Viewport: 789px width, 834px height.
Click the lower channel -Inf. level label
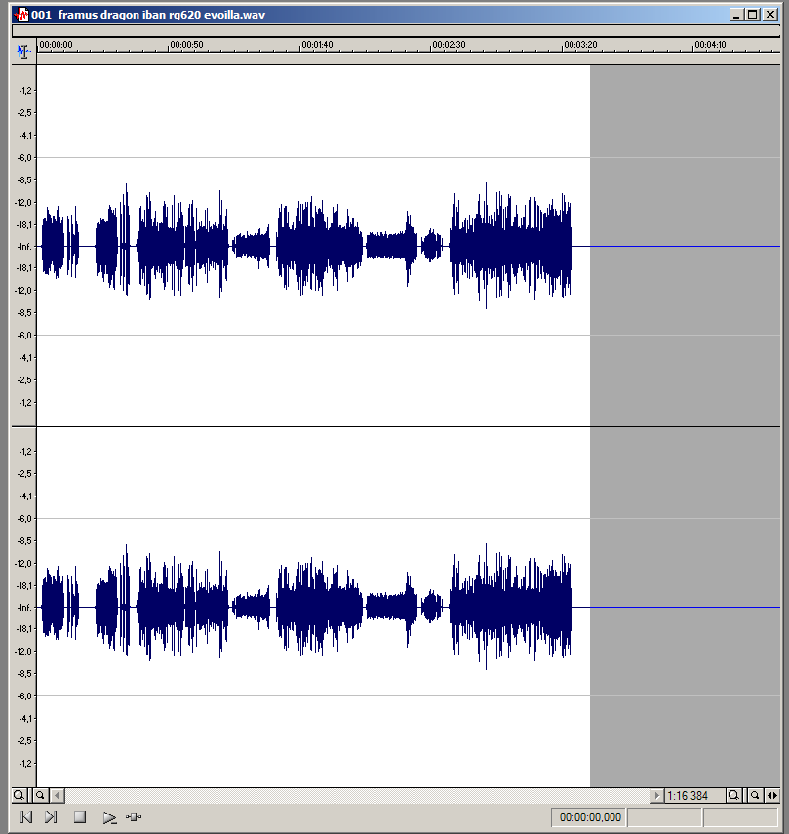(x=24, y=608)
